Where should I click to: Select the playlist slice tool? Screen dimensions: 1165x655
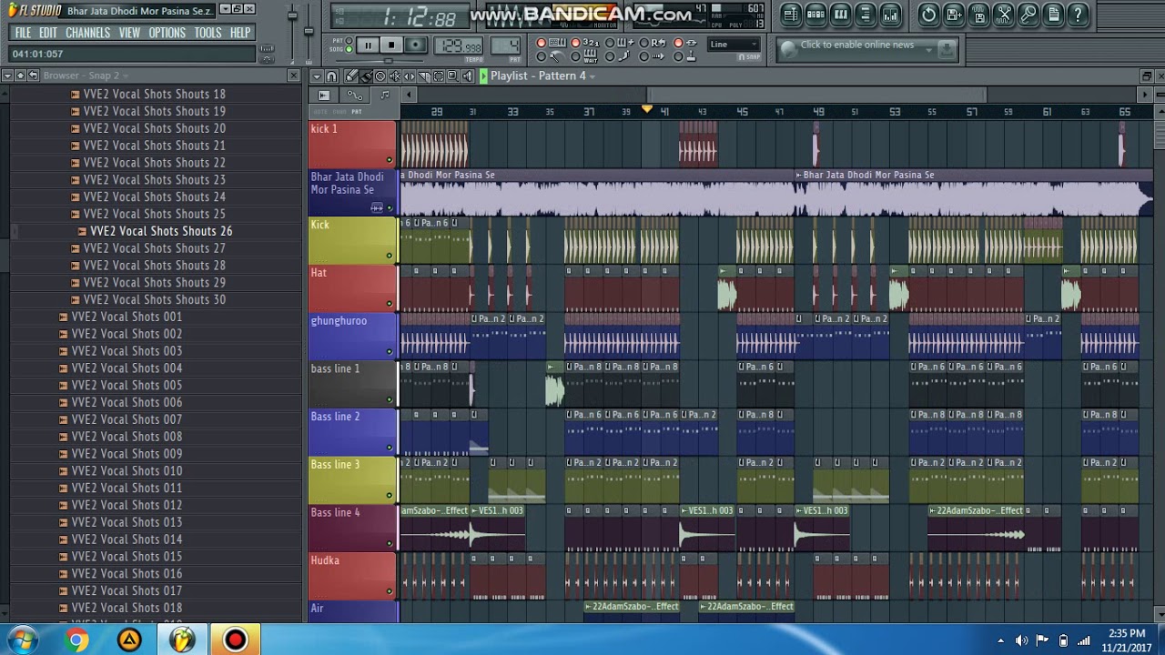click(x=424, y=76)
